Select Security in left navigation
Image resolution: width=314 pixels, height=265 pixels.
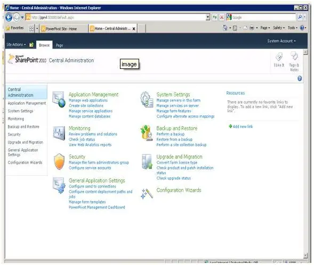pyautogui.click(x=14, y=135)
